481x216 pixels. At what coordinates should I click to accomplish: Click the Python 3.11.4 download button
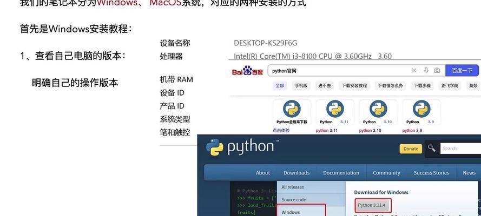click(x=373, y=205)
